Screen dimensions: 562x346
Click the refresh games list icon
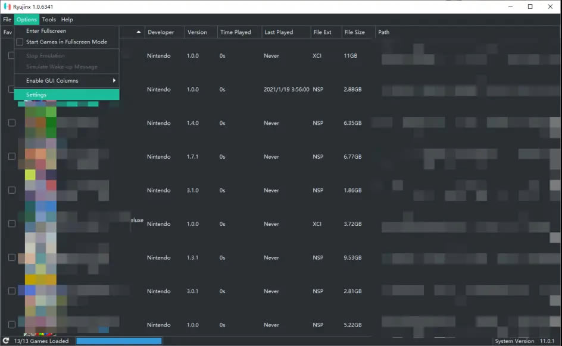coord(6,341)
